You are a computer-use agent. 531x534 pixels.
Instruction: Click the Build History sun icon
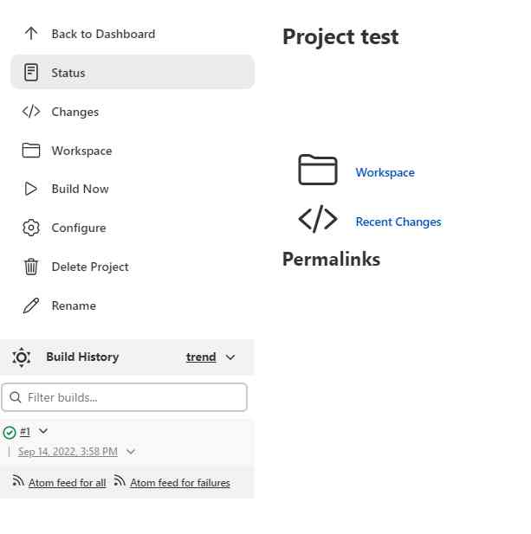22,357
